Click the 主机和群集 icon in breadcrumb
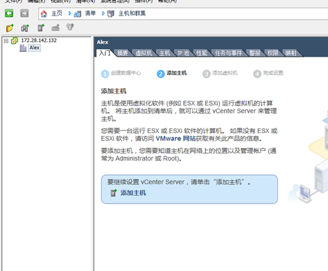This screenshot has height=271, width=328. [x=111, y=14]
